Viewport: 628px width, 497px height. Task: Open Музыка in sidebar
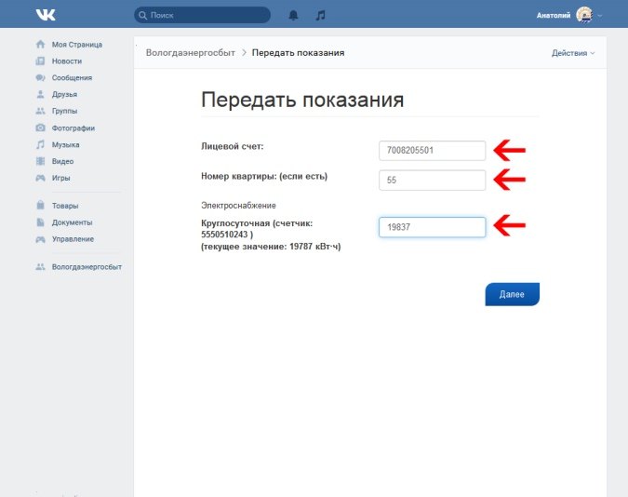66,144
